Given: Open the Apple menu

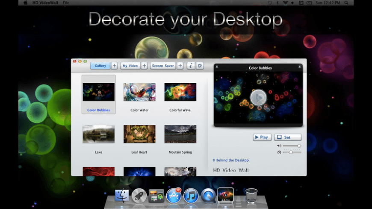Looking at the screenshot, I should click(25, 3).
